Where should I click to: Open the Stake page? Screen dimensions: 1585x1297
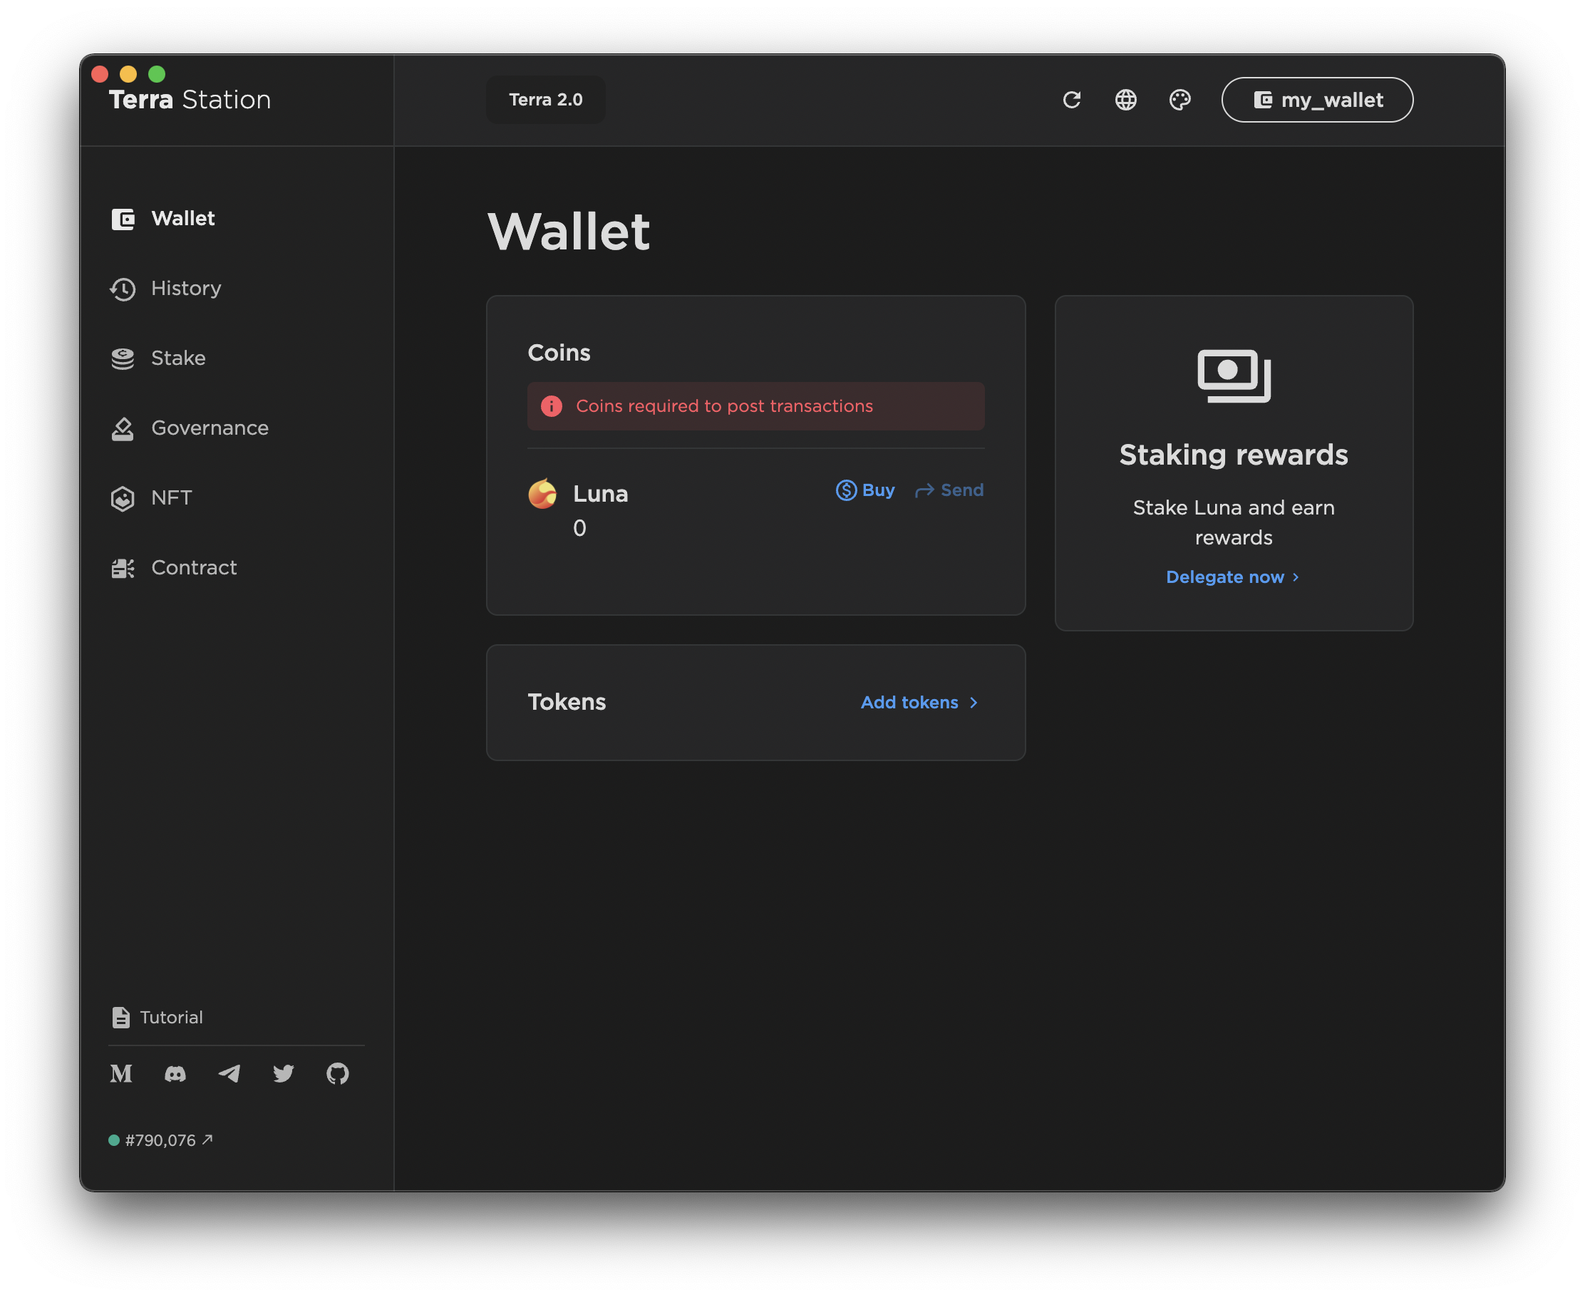coord(178,358)
